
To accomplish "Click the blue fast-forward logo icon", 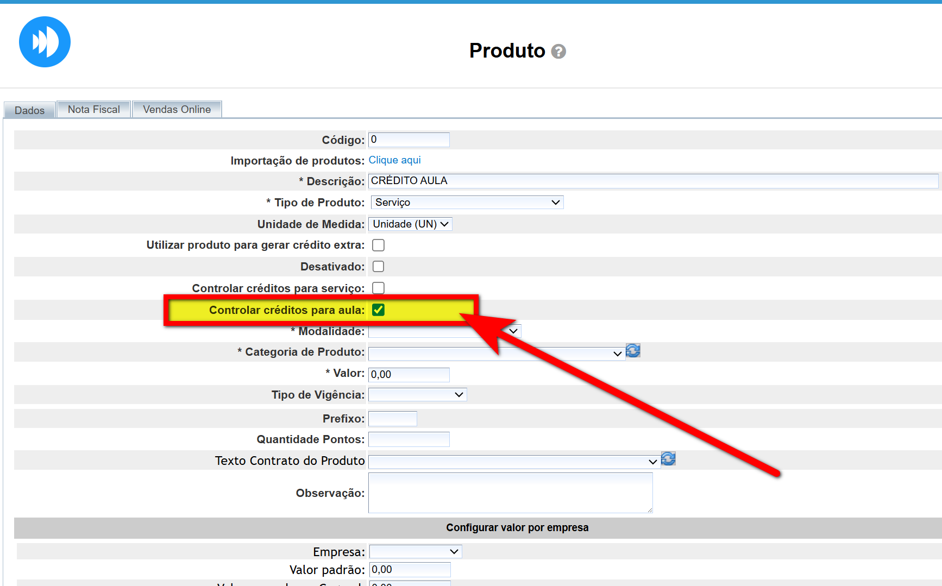I will 45,42.
